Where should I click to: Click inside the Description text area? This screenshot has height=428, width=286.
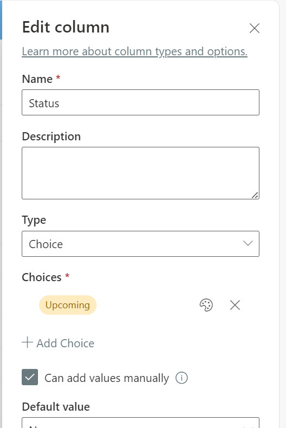141,173
